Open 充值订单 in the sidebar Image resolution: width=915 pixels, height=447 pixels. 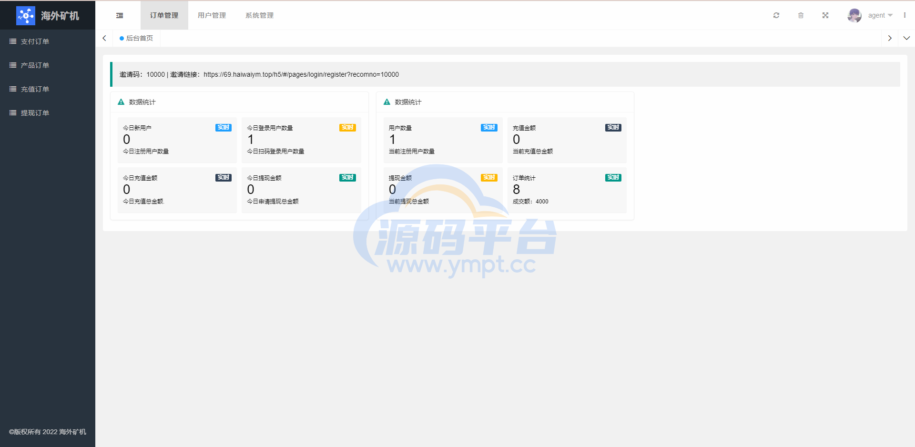[48, 89]
